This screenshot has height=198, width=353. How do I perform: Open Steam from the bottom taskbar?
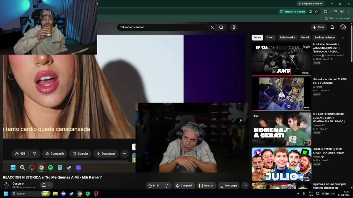tap(71, 194)
